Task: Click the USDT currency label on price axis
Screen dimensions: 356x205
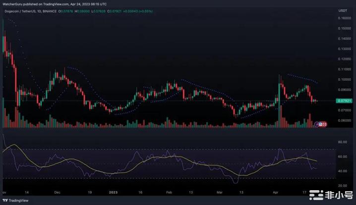Action: (x=342, y=10)
